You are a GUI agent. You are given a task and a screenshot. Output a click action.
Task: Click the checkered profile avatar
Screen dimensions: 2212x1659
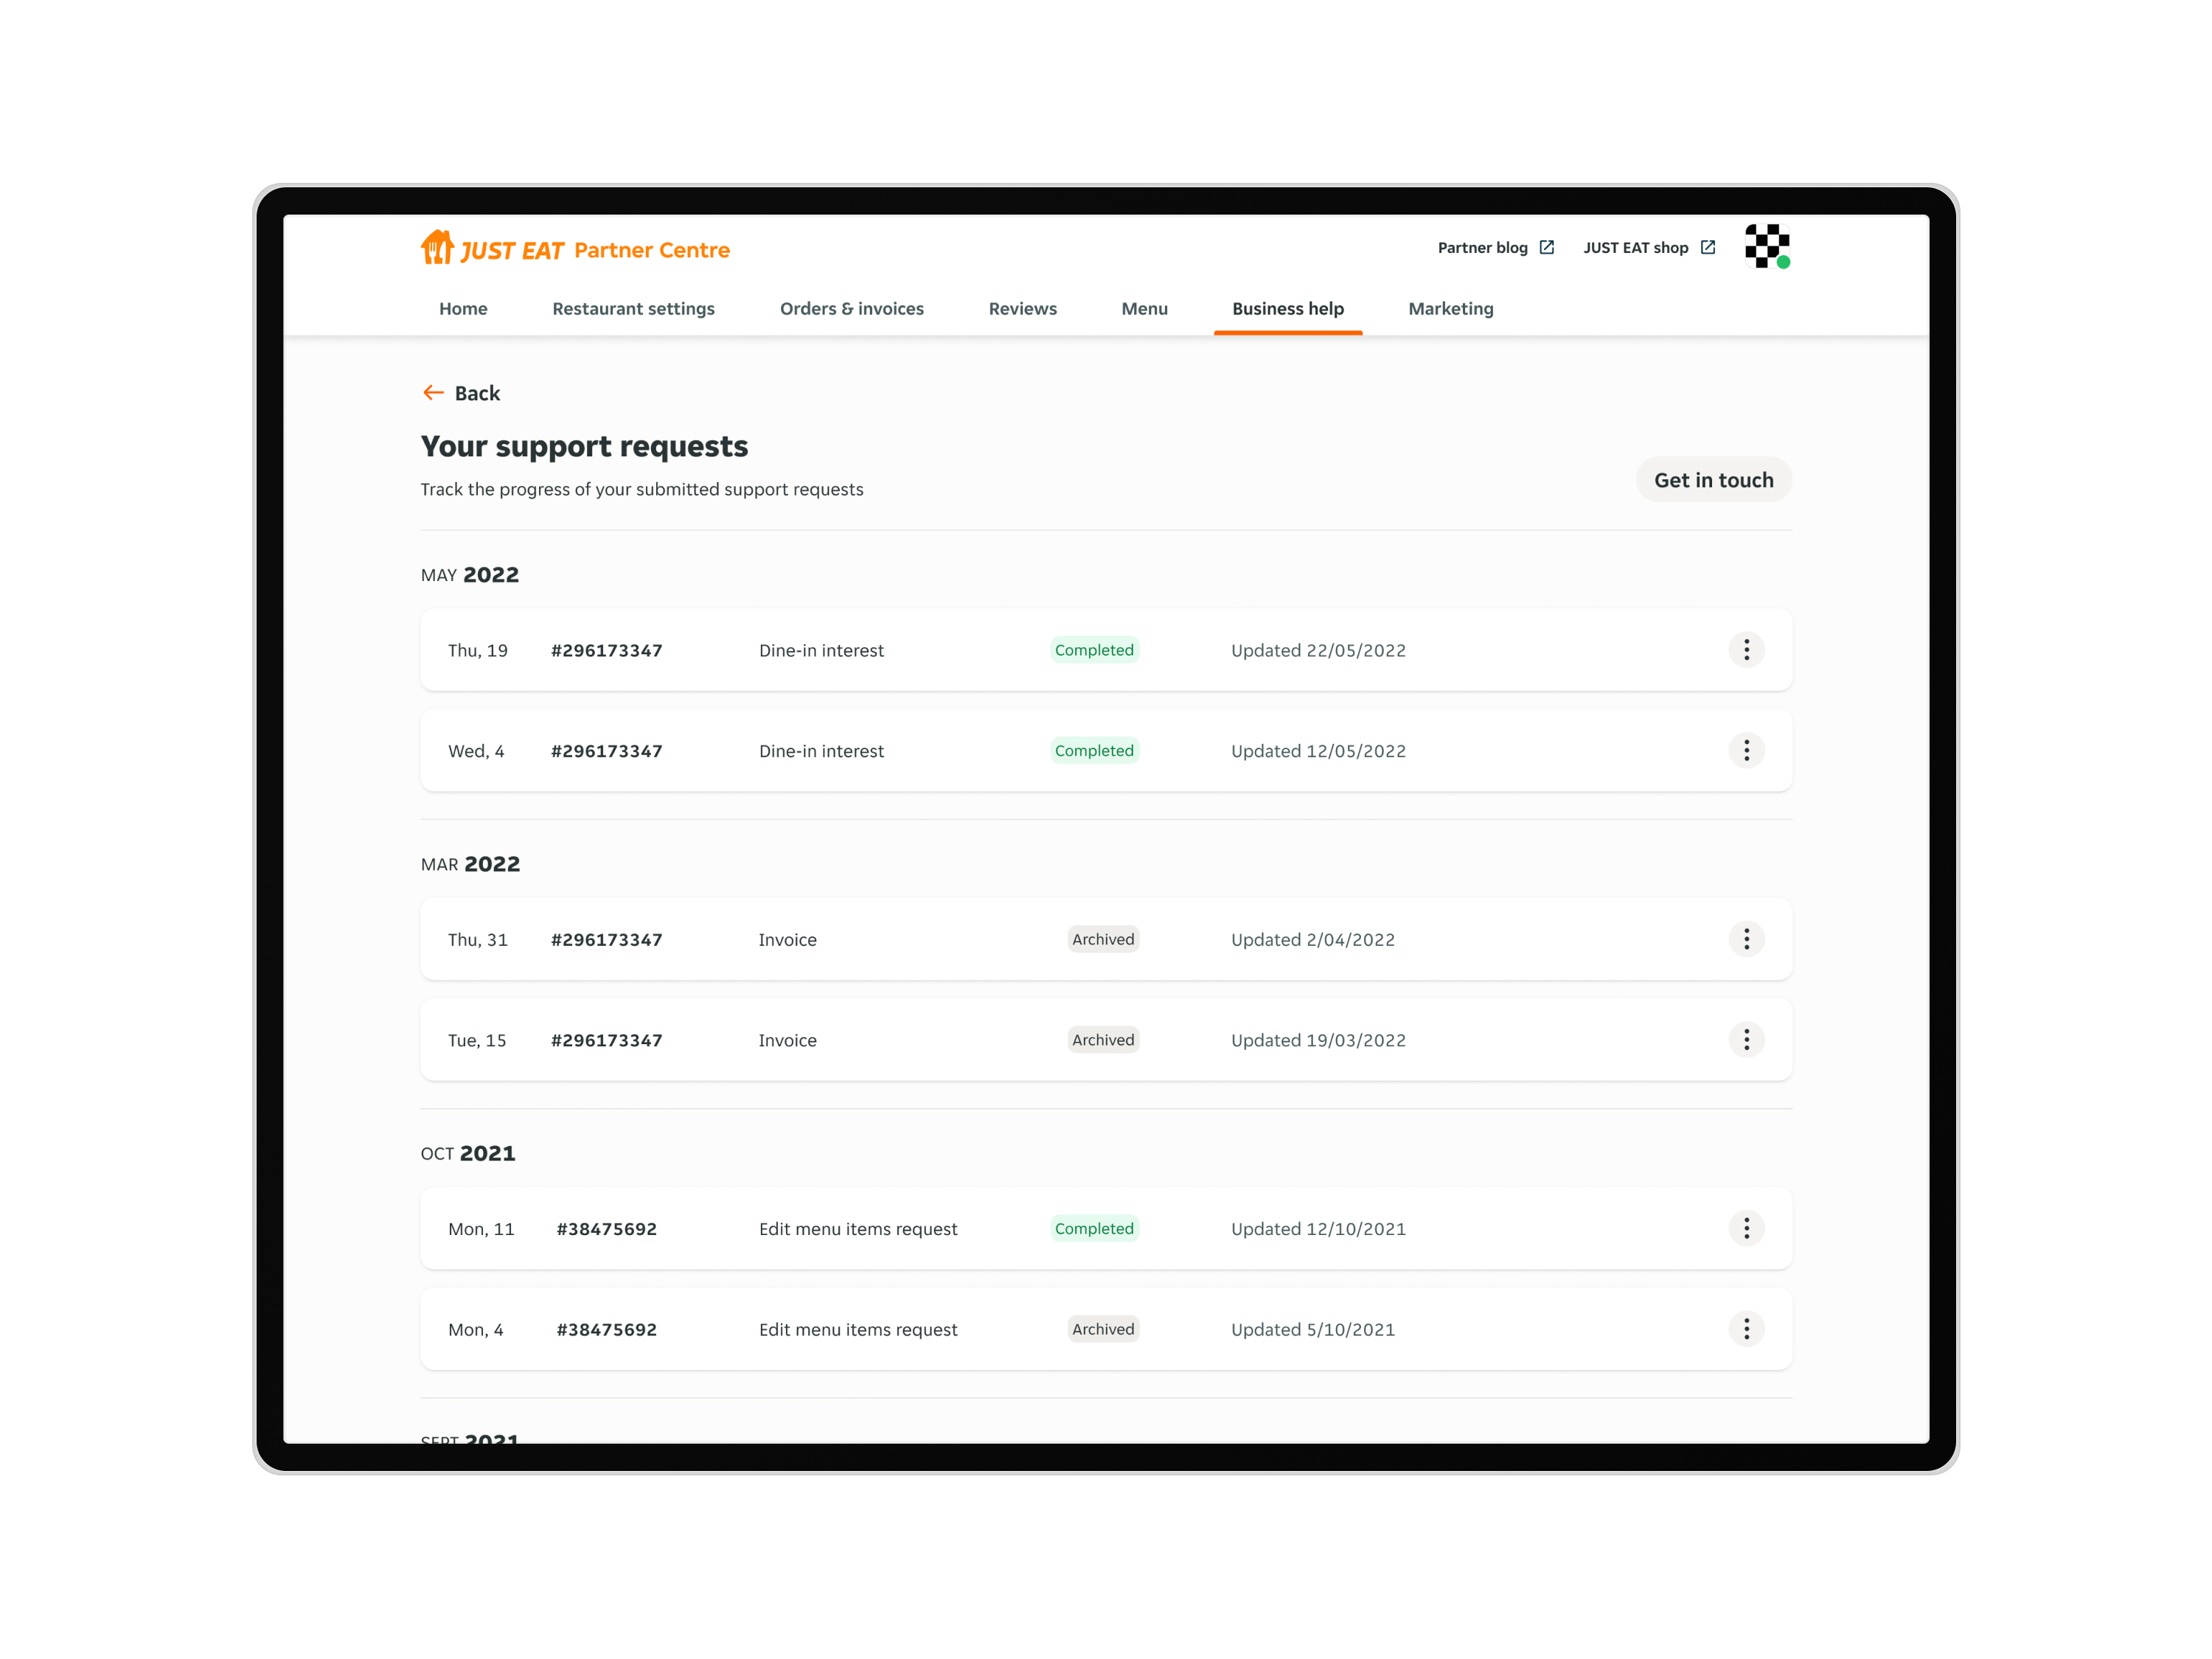click(1766, 246)
